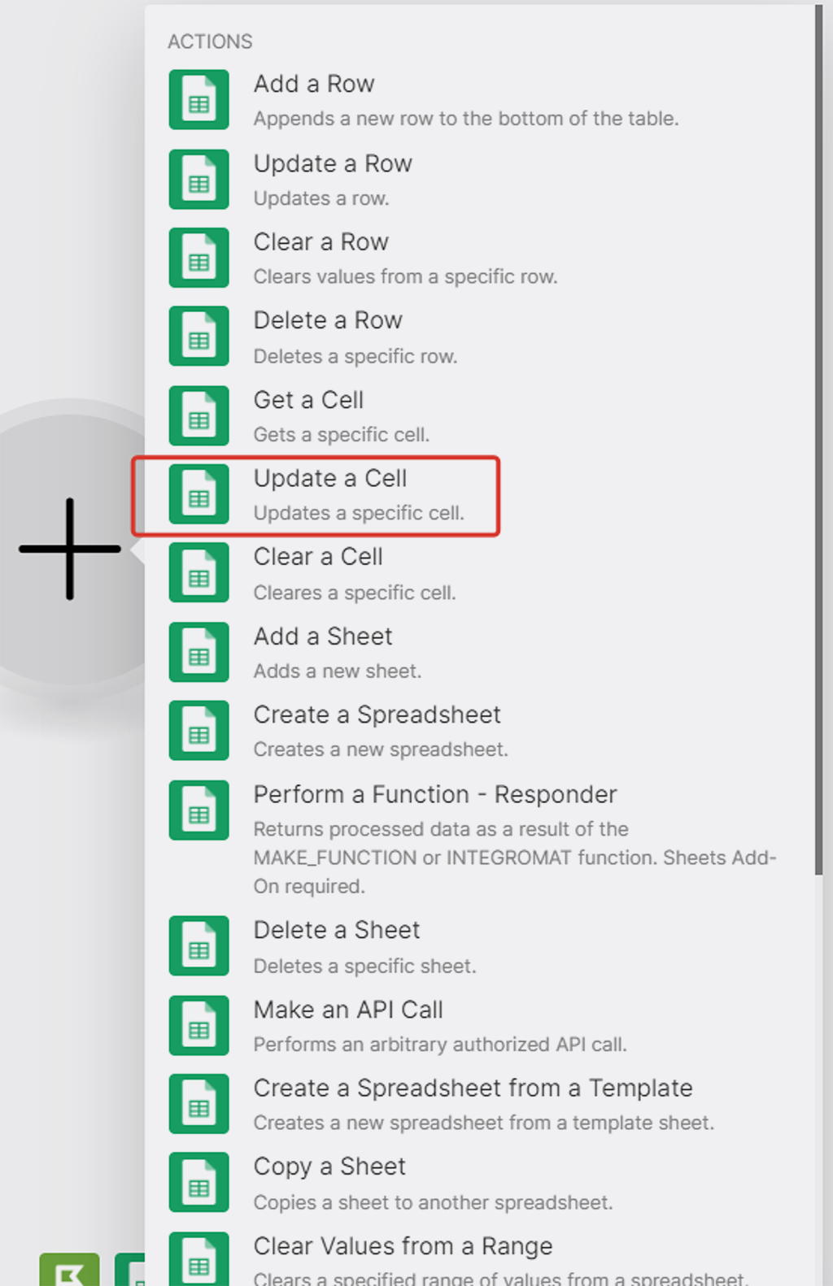This screenshot has width=833, height=1286.
Task: Click the 'Deletes a specific sheet.' description
Action: point(364,966)
